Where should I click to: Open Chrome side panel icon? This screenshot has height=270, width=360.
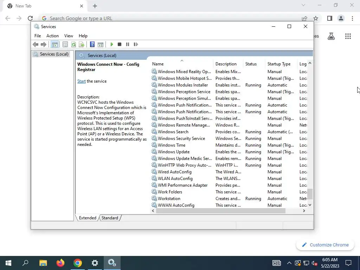coord(330,18)
